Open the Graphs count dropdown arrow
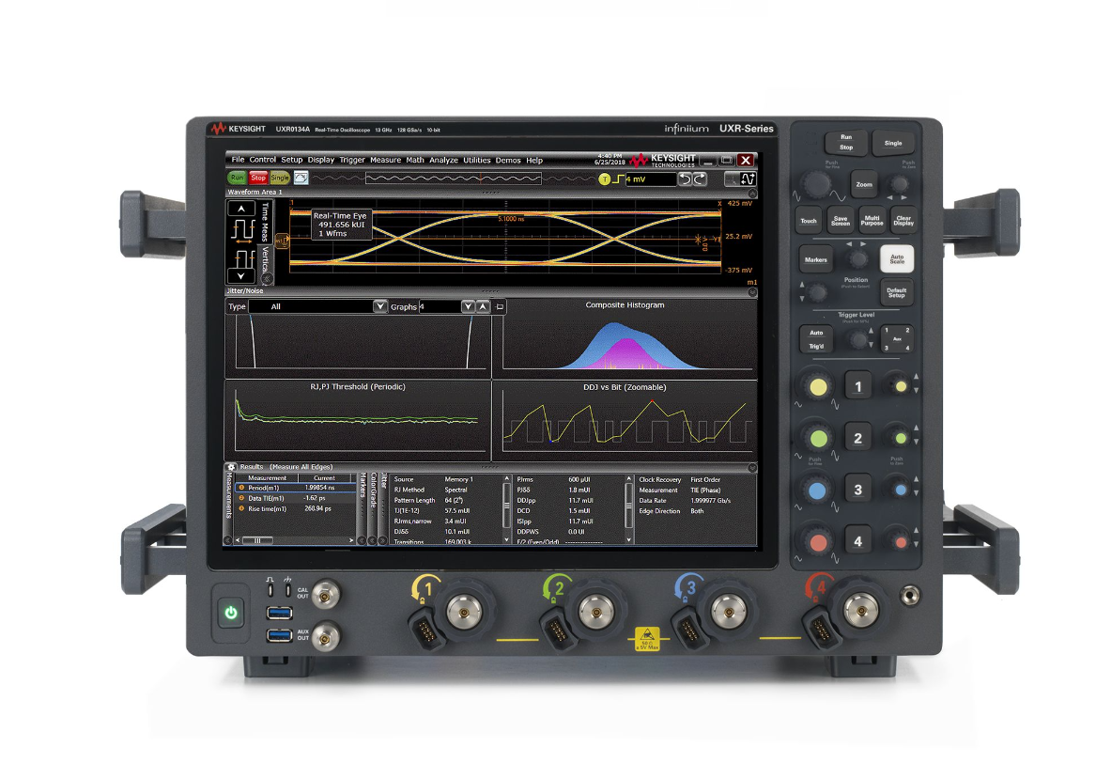 pos(467,306)
